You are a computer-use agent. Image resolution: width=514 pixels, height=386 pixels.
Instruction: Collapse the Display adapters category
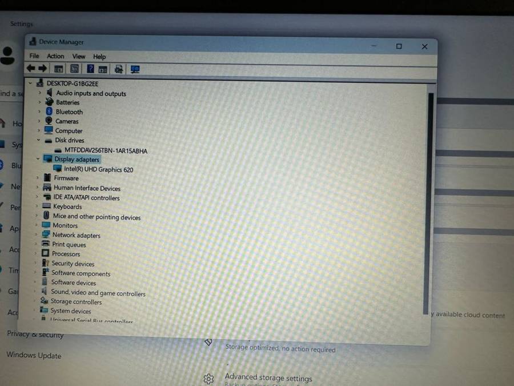pos(38,159)
